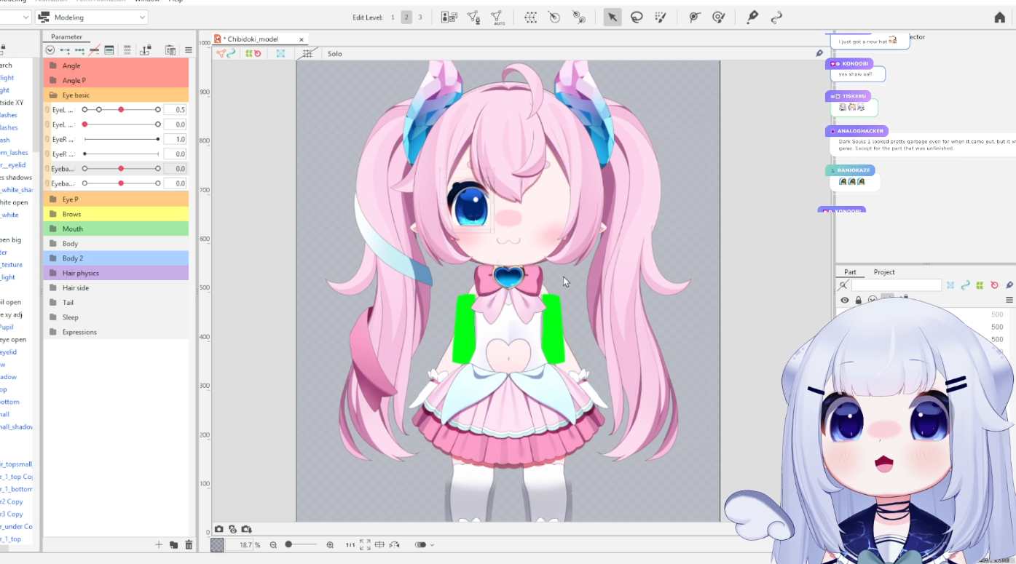The height and width of the screenshot is (564, 1016).
Task: Open the dropdown arrow beside the display switch
Action: tap(432, 545)
